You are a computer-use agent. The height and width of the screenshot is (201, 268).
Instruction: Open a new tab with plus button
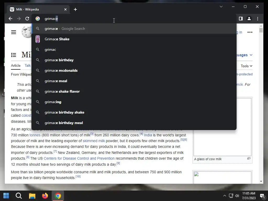tap(75, 9)
